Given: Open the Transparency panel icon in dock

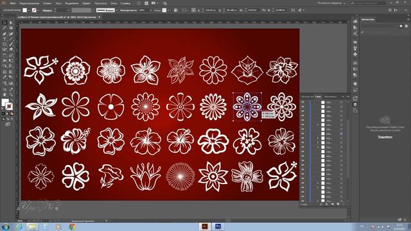Looking at the screenshot, I should pyautogui.click(x=355, y=75).
